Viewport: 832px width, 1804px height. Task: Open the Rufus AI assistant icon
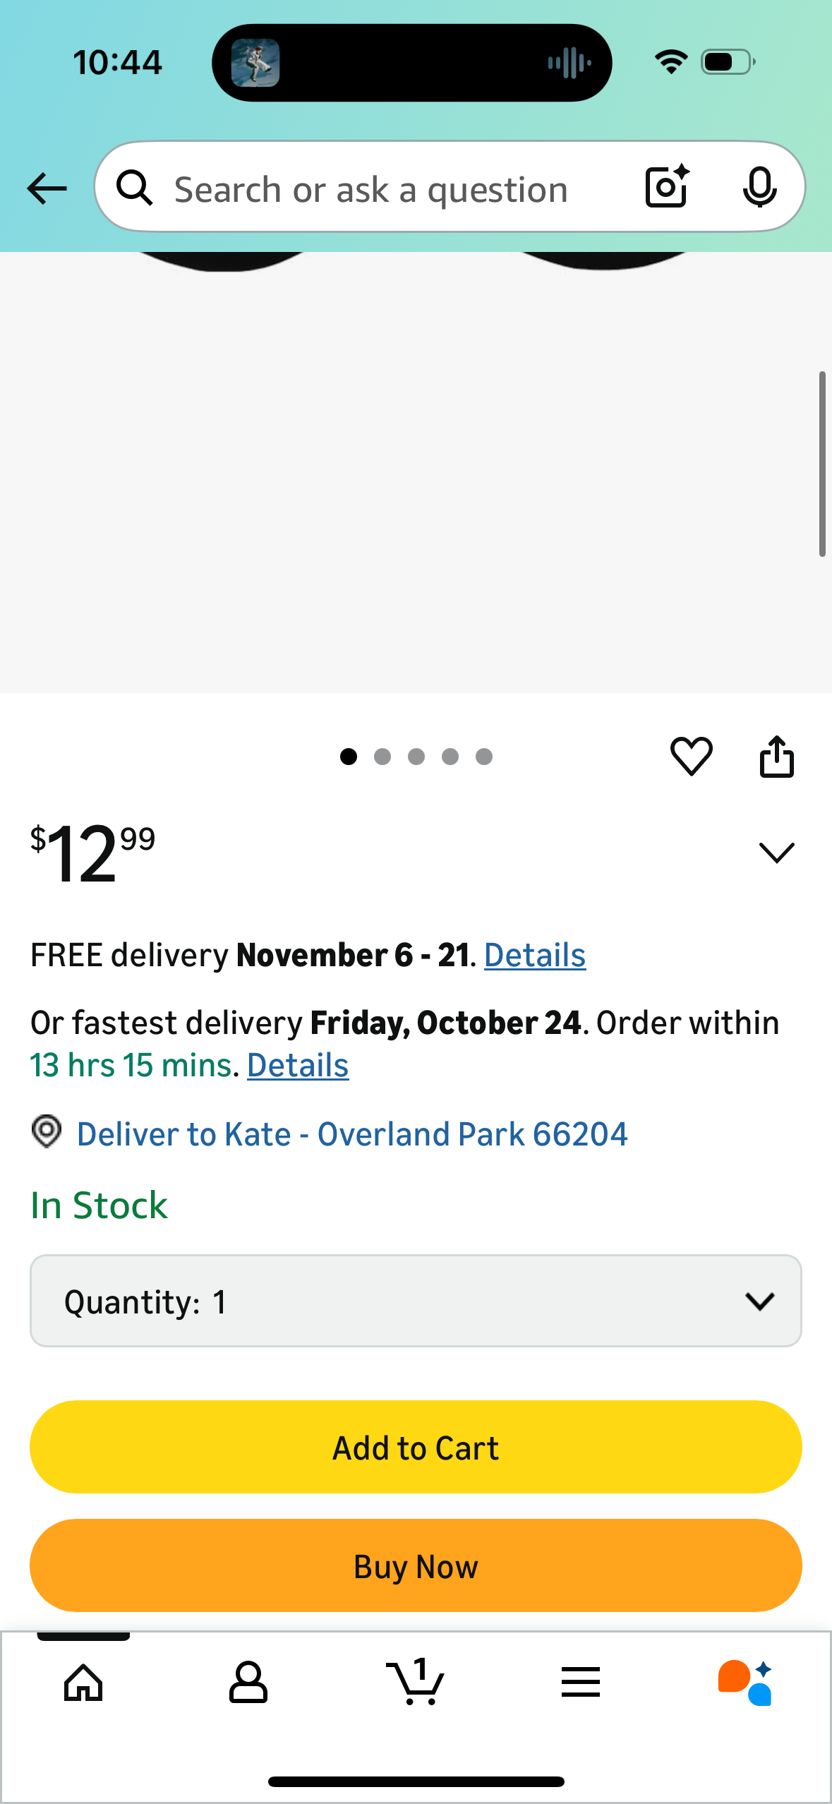click(x=744, y=1683)
